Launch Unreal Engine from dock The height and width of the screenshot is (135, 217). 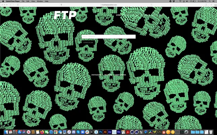coord(141,132)
